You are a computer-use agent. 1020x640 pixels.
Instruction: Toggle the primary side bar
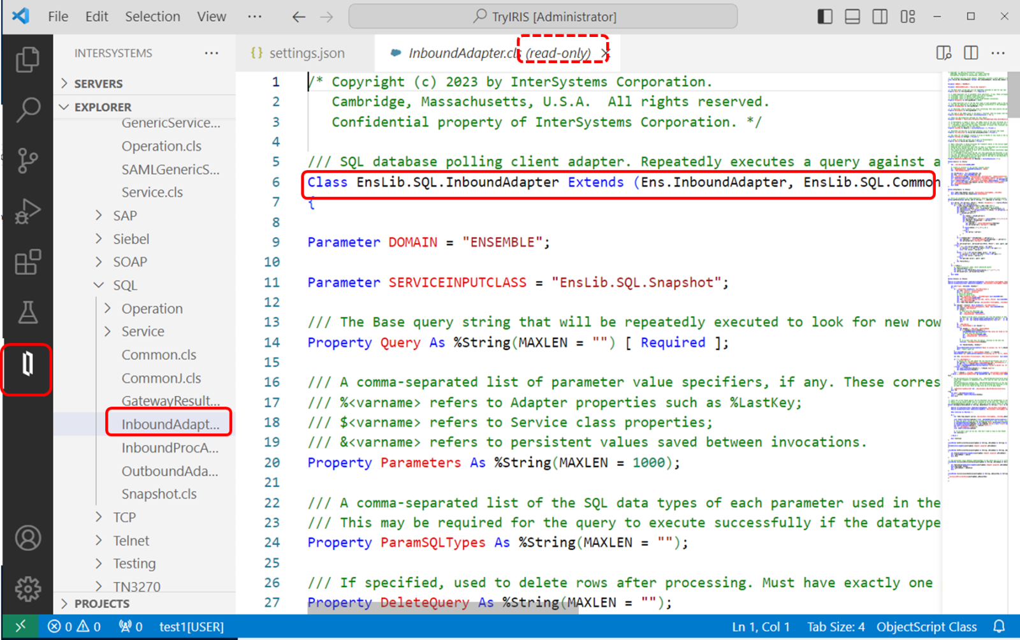[x=825, y=17]
